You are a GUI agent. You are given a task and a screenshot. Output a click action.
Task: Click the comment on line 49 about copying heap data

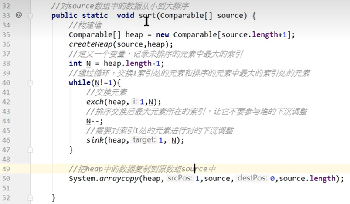(143, 169)
